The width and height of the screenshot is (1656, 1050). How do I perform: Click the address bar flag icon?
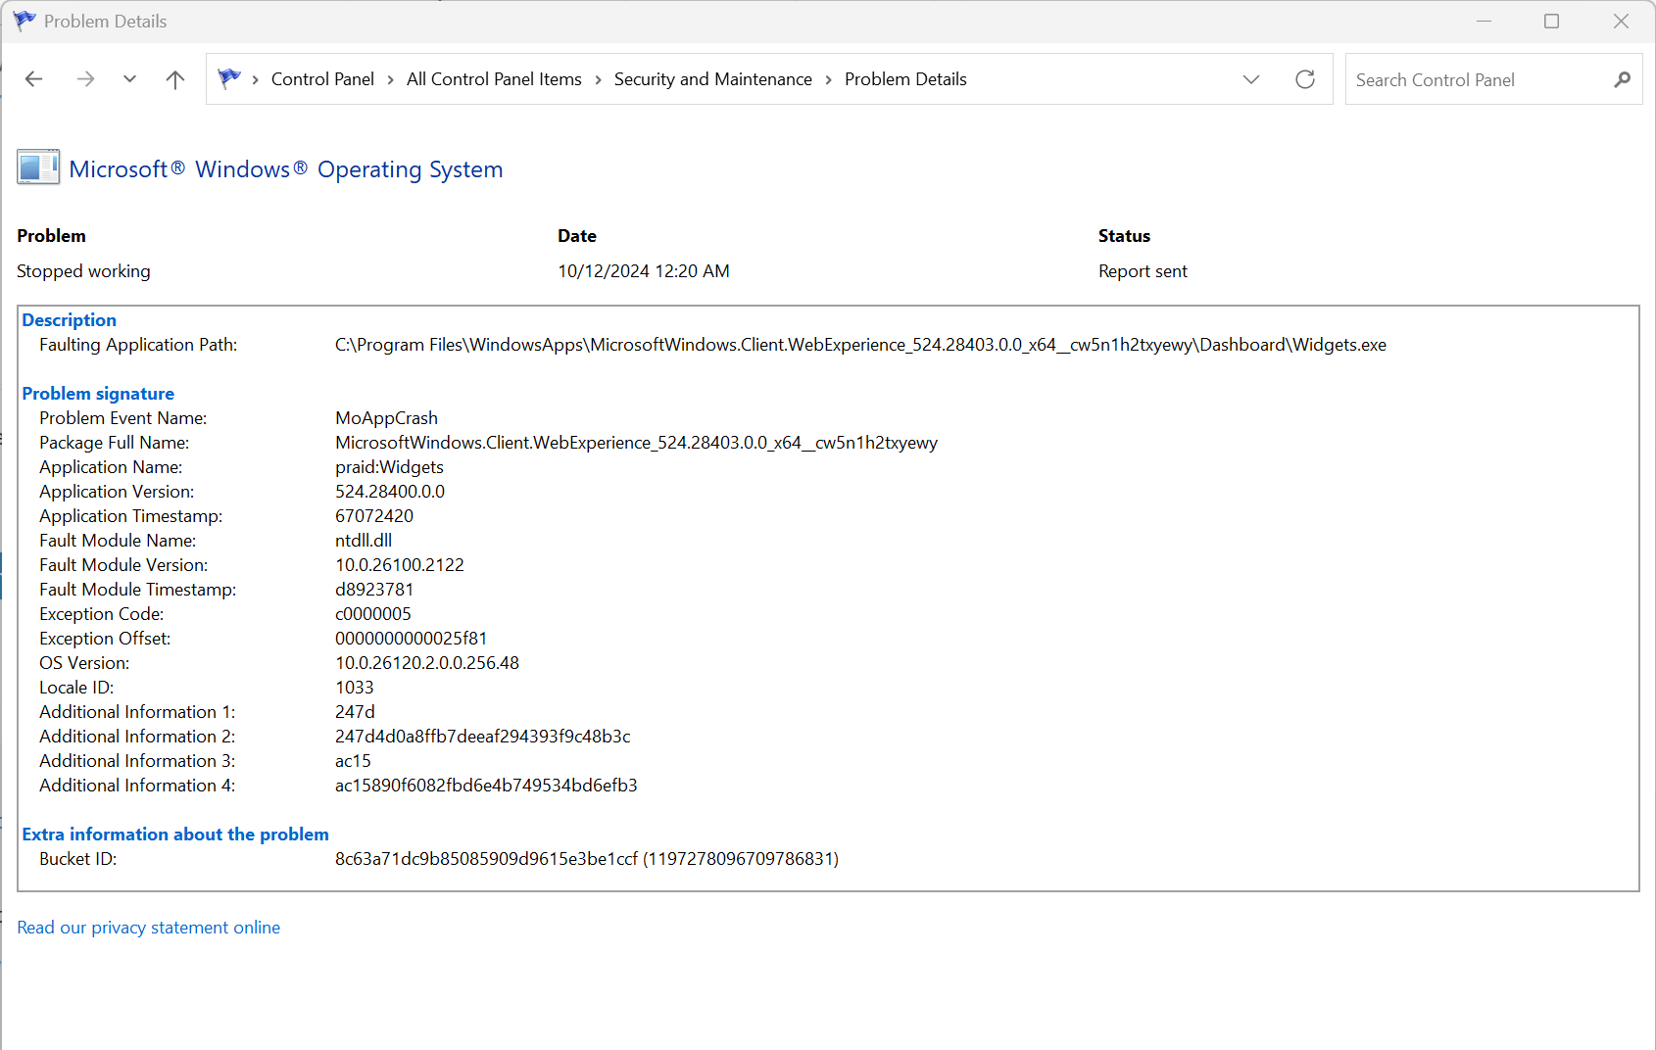click(x=229, y=78)
